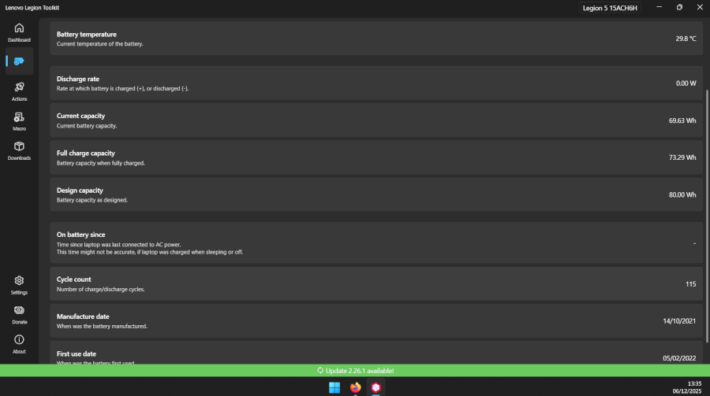The image size is (710, 396).
Task: Select the Battery icon in sidebar
Action: (19, 61)
